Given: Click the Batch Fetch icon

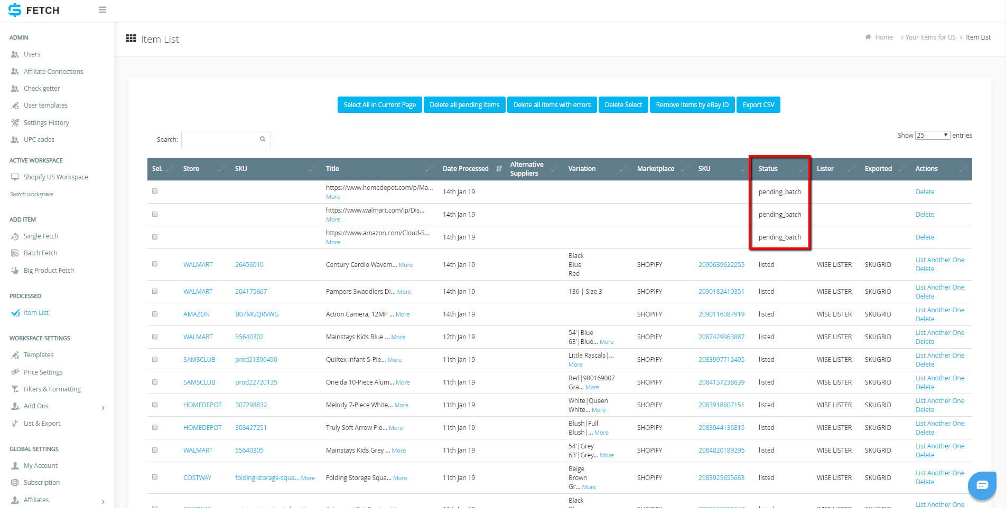Looking at the screenshot, I should click(x=15, y=253).
